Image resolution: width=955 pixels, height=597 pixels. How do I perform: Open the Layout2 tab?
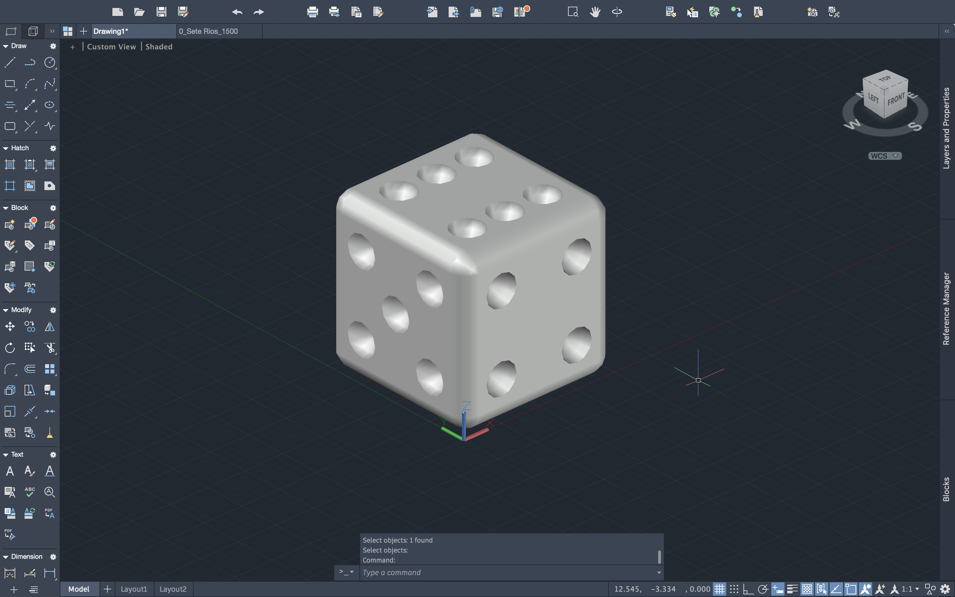[173, 589]
